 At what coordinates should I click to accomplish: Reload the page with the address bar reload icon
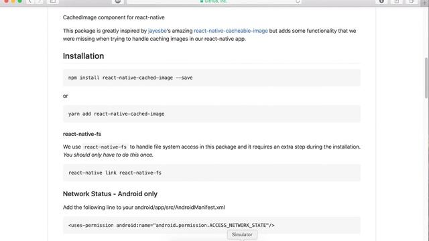pos(298,1)
